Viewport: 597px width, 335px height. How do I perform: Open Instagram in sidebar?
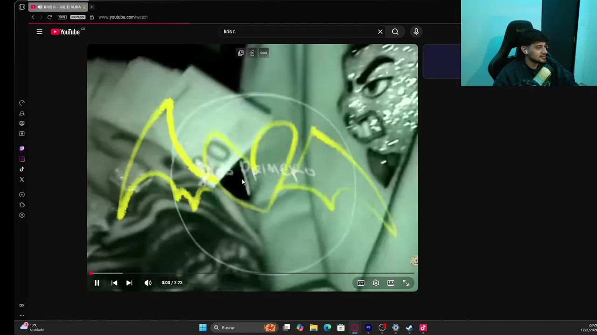[22, 159]
